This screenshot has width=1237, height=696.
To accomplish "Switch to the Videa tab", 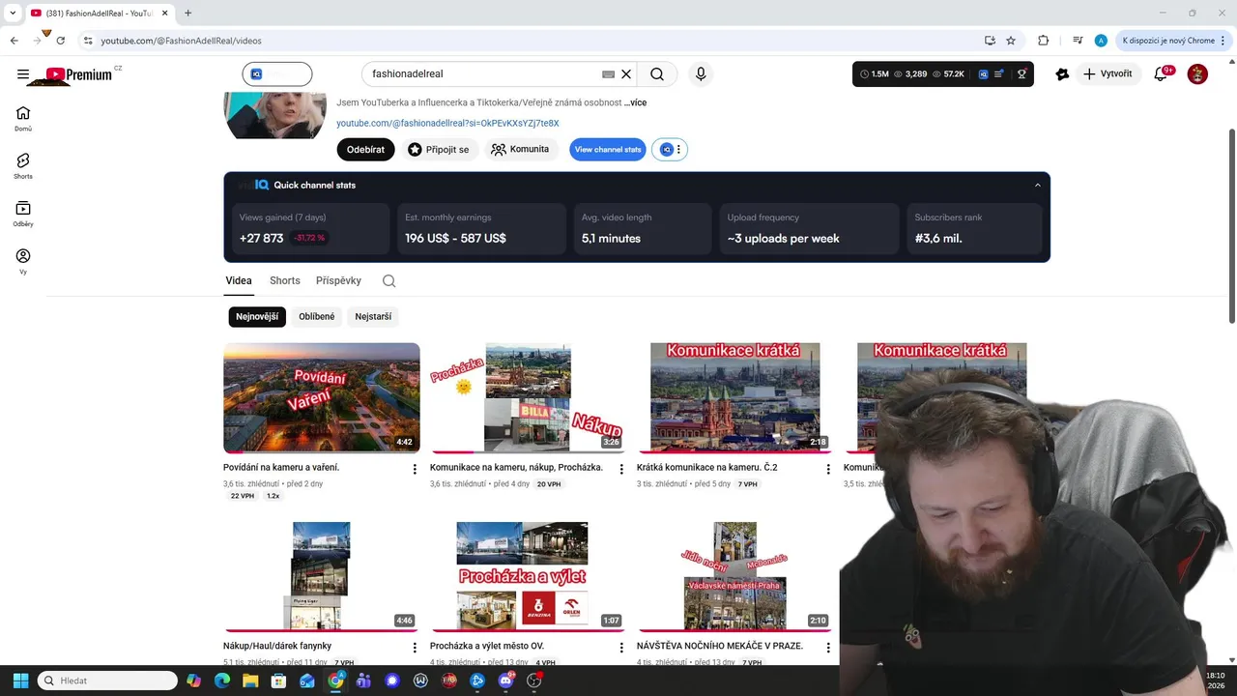I will 239,281.
